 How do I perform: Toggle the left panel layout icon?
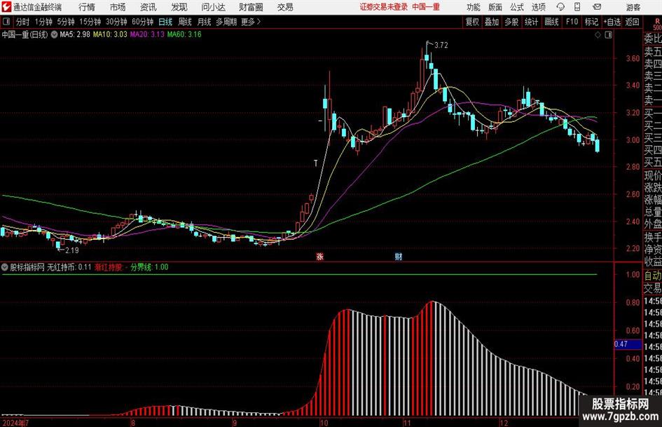(6, 22)
